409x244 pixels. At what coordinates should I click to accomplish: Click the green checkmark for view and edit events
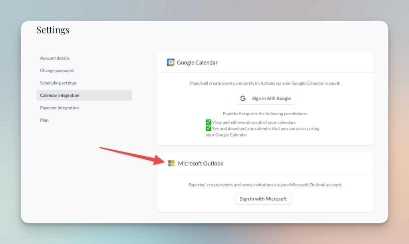(x=208, y=122)
